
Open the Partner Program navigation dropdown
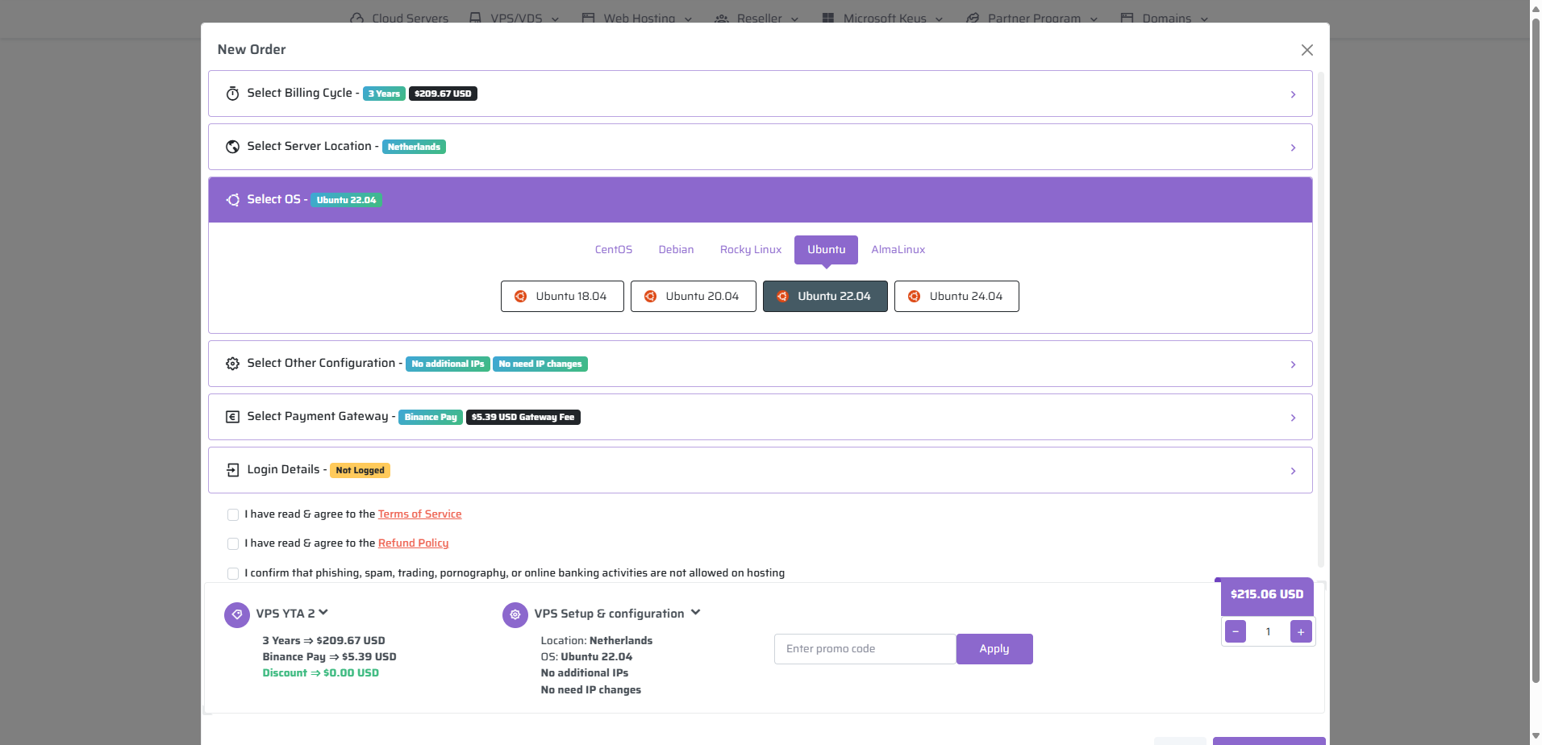click(1094, 19)
